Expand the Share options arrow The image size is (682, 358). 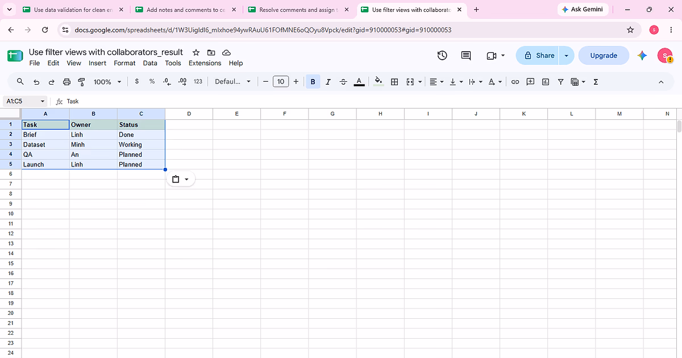[566, 55]
